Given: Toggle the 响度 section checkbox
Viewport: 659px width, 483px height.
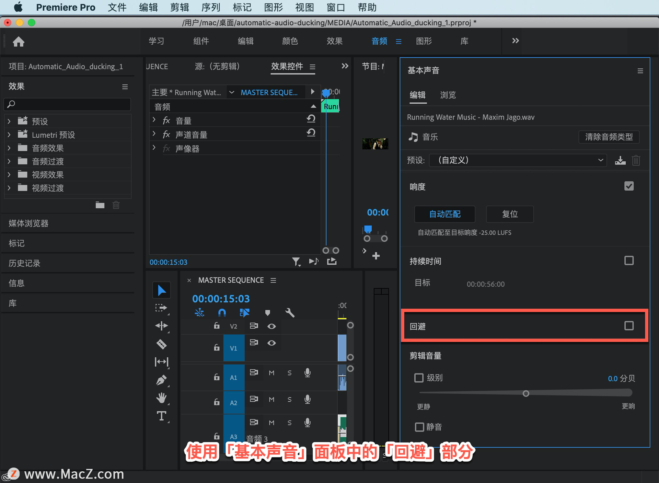Looking at the screenshot, I should pyautogui.click(x=629, y=186).
